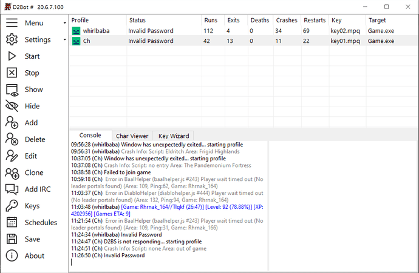Click the Clone profiles icon

[12, 173]
